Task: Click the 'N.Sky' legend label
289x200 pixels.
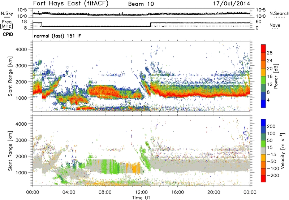Action: 7,13
